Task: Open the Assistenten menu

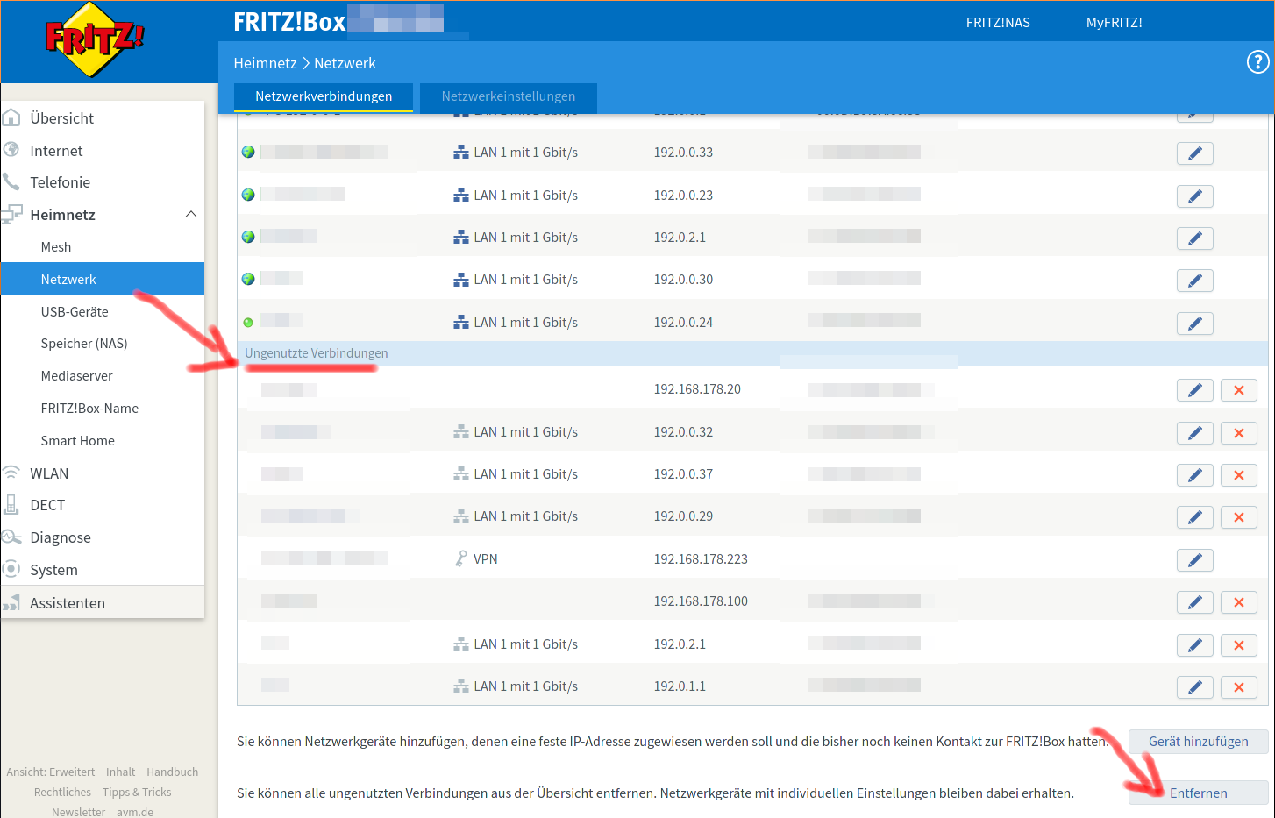Action: pyautogui.click(x=103, y=602)
